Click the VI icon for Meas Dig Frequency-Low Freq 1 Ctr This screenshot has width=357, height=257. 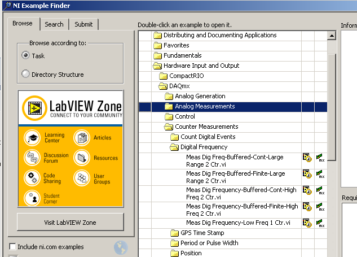pos(307,223)
